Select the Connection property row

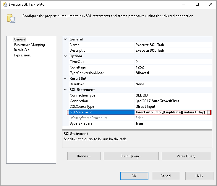(x=140, y=101)
